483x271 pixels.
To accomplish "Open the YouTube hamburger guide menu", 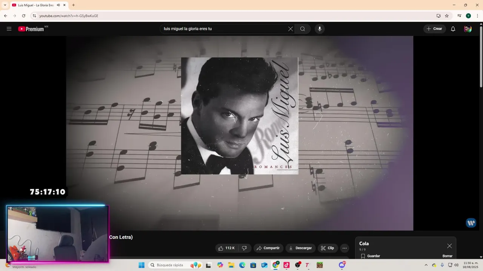I will 9,29.
